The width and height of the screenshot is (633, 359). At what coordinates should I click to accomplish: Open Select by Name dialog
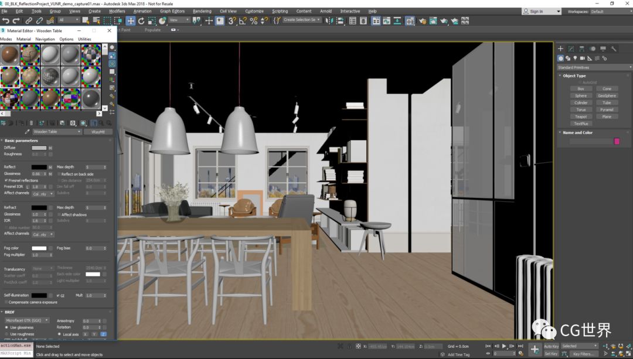[97, 20]
